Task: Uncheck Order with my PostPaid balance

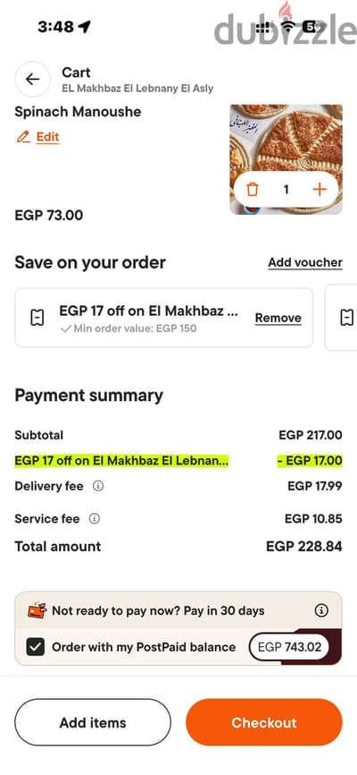Action: [x=36, y=646]
